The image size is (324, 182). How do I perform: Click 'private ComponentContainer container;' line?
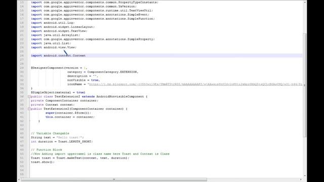(x=64, y=101)
